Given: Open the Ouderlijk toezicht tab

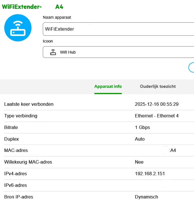Looking at the screenshot, I should (158, 86).
